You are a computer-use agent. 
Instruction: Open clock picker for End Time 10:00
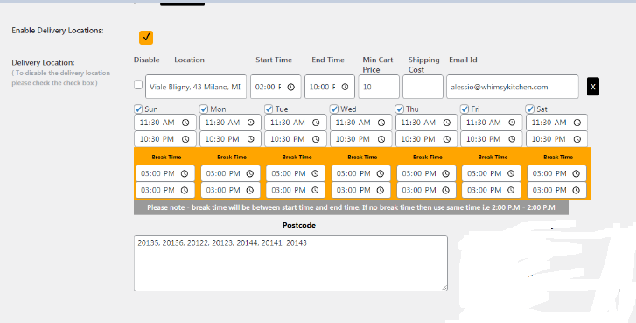pyautogui.click(x=345, y=87)
